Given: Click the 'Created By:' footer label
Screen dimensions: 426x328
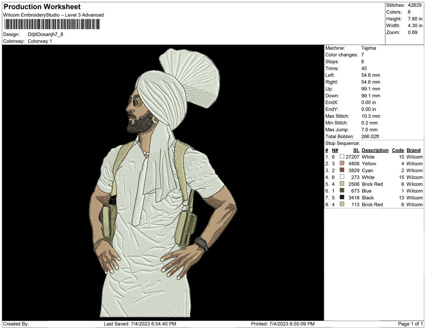Looking at the screenshot, I should [x=16, y=324].
